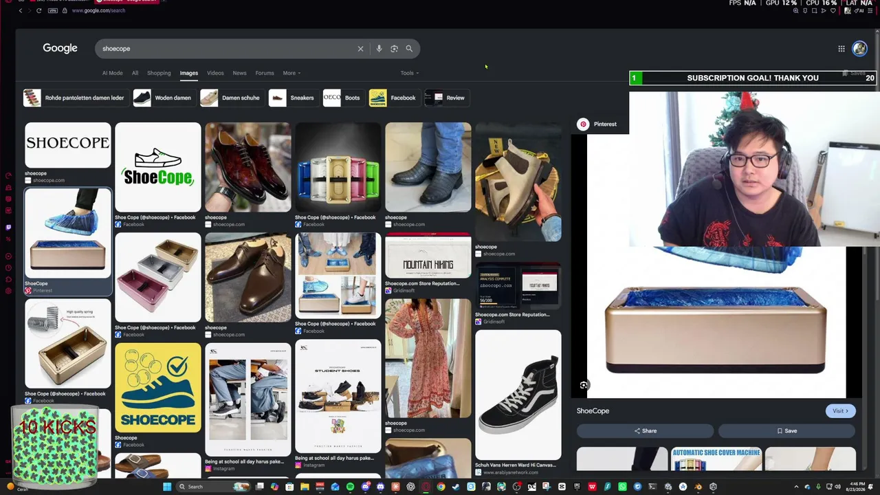Launch Spotify from the taskbar
Viewport: 880px width, 495px height.
pyautogui.click(x=350, y=487)
